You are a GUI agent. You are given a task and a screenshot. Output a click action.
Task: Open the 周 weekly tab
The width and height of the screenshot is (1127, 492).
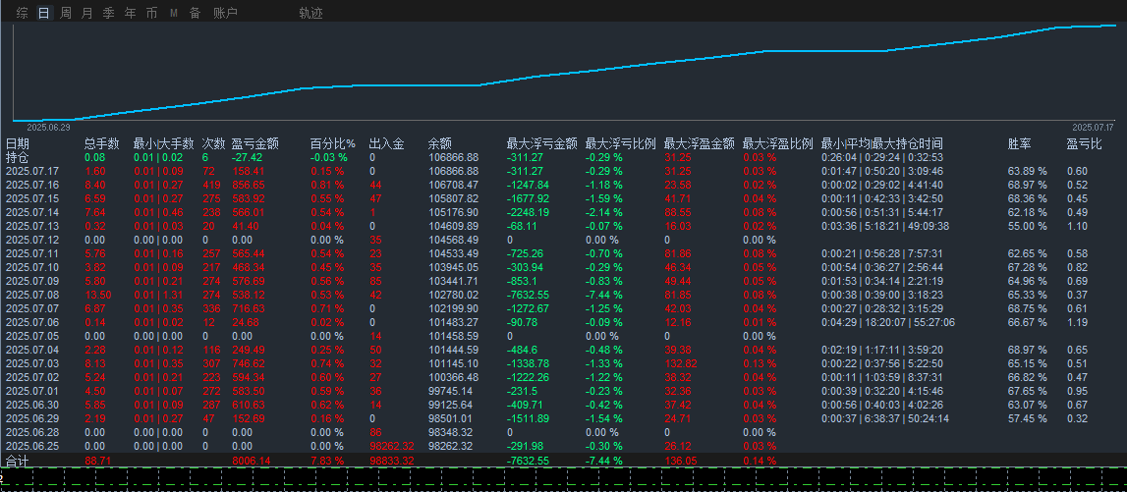(66, 13)
